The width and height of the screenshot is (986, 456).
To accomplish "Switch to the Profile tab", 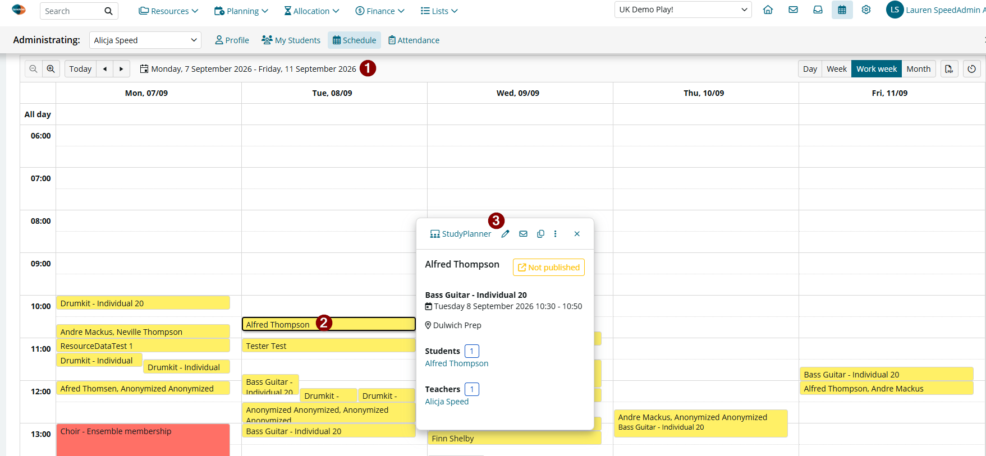I will tap(232, 40).
